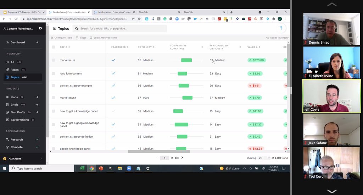
Task: Bookmark this page with the star icon
Action: pos(139,19)
